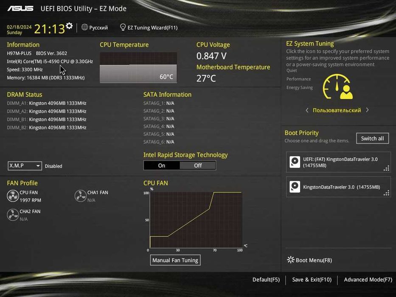The image size is (396, 297).
Task: Click the FAN Profile heading
Action: (22, 183)
